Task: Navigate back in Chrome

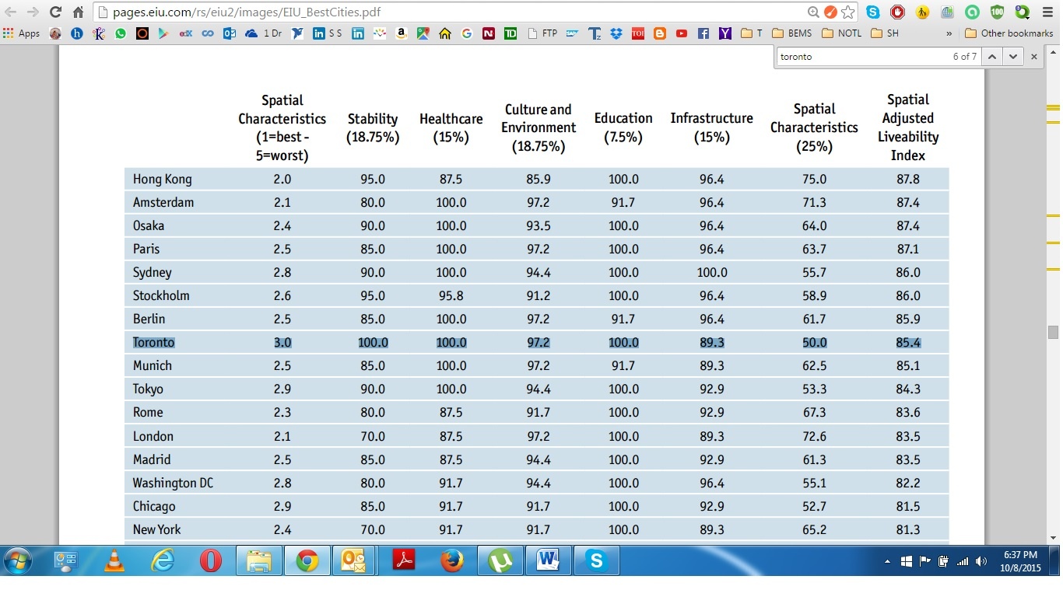Action: coord(11,12)
